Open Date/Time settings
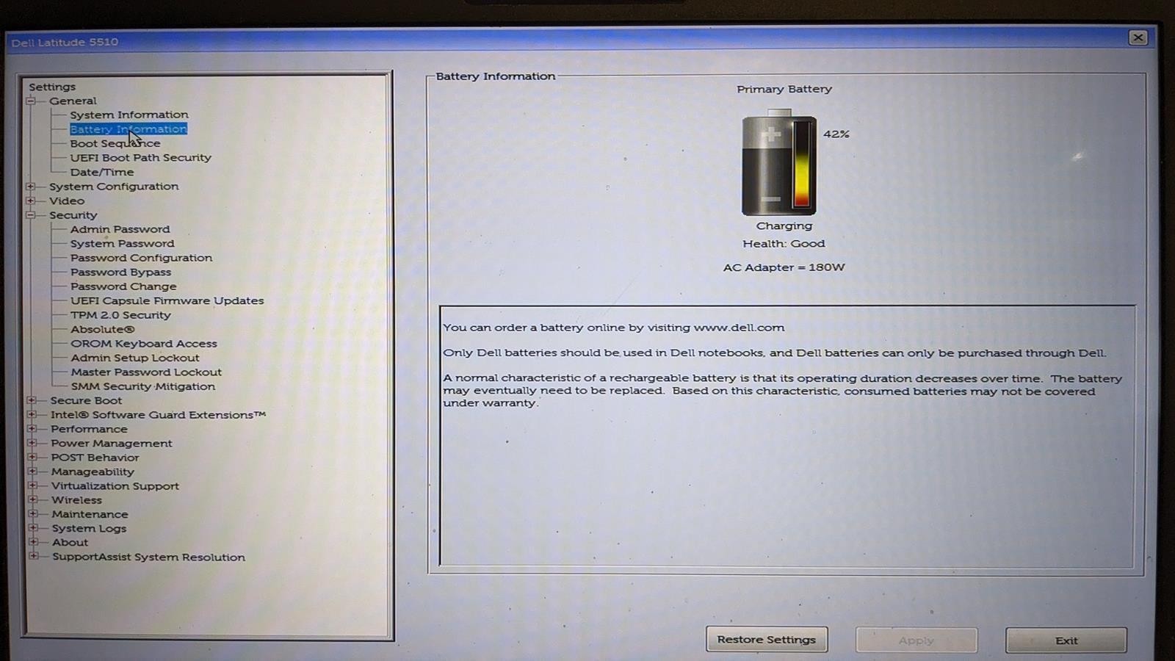 coord(102,172)
